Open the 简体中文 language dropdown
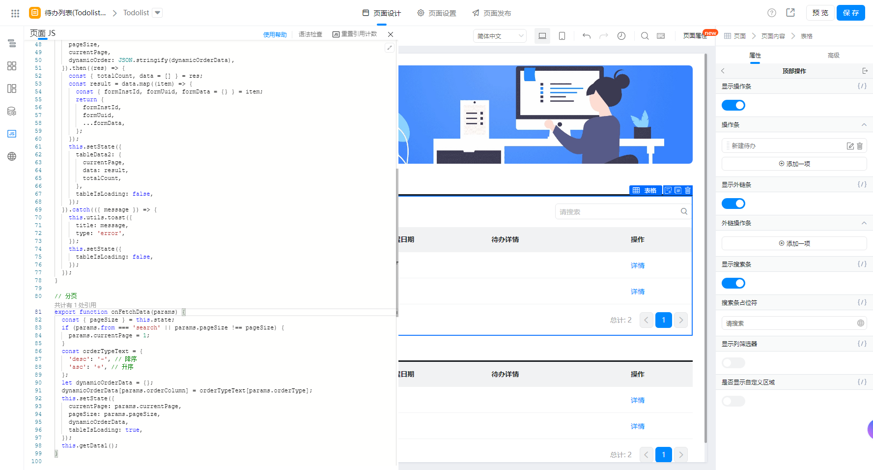 [x=500, y=36]
